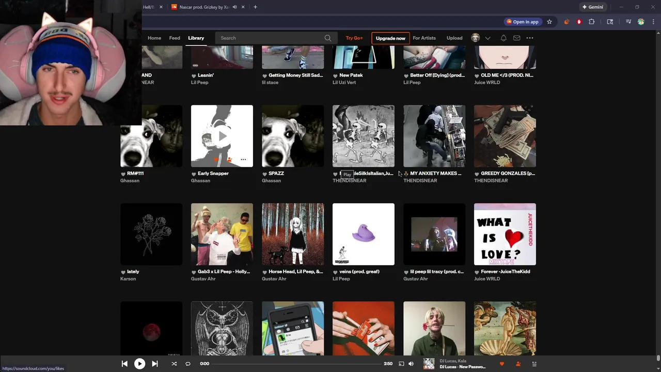The width and height of the screenshot is (661, 372).
Task: Open the What Is Love? mixtape cover
Action: pos(505,234)
